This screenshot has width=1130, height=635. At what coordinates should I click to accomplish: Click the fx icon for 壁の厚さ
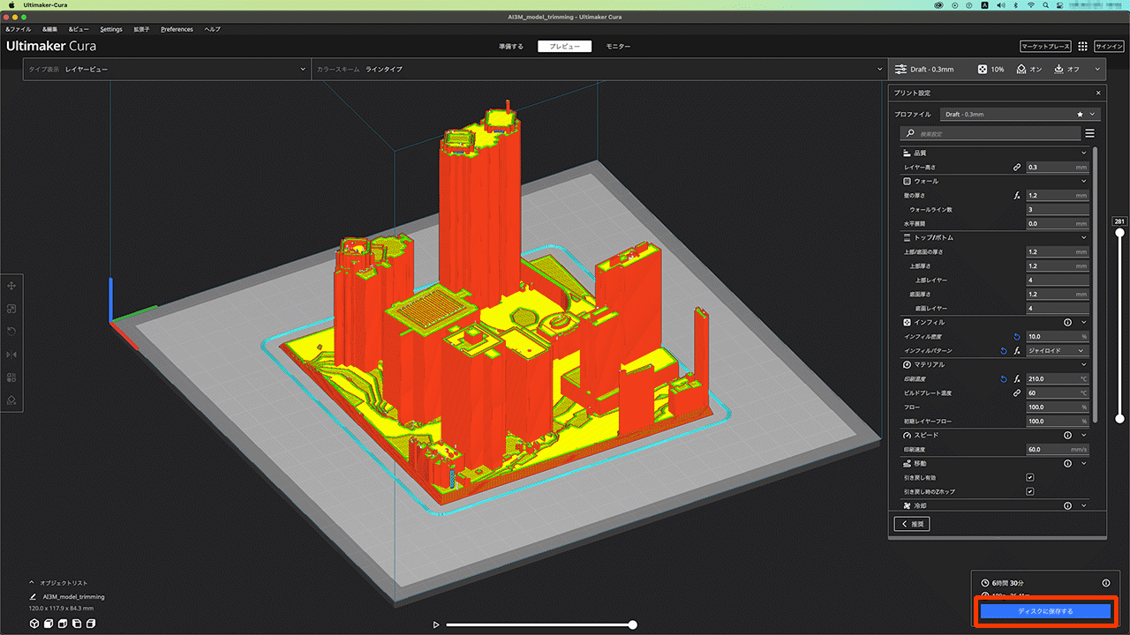[1017, 195]
